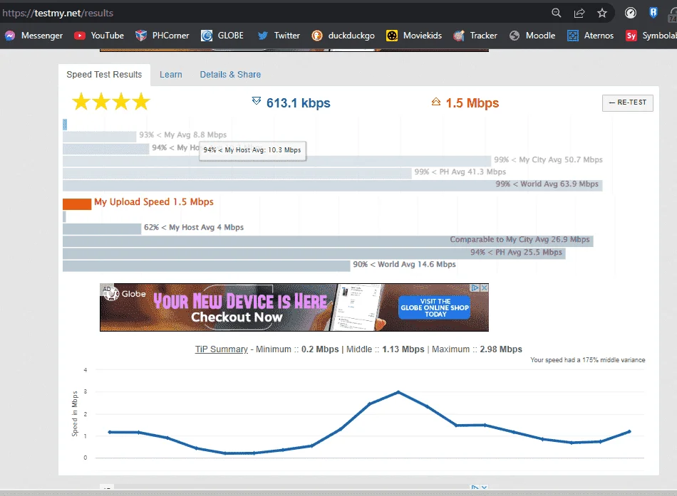
Task: Close the Globe banner ad with X
Action: (x=485, y=287)
